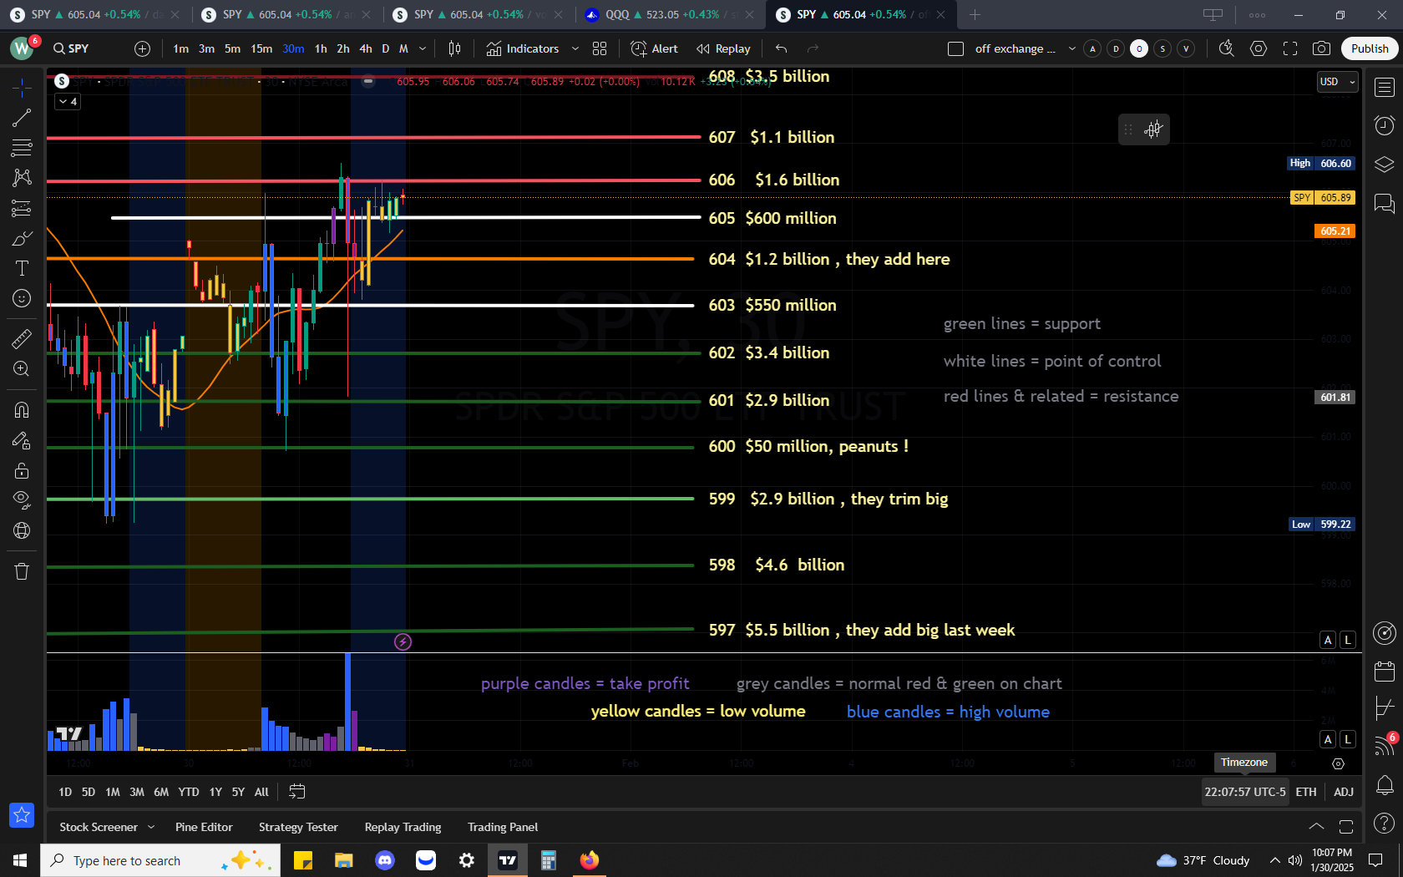The height and width of the screenshot is (877, 1403).
Task: Remove drawings with the trash icon
Action: click(x=22, y=571)
